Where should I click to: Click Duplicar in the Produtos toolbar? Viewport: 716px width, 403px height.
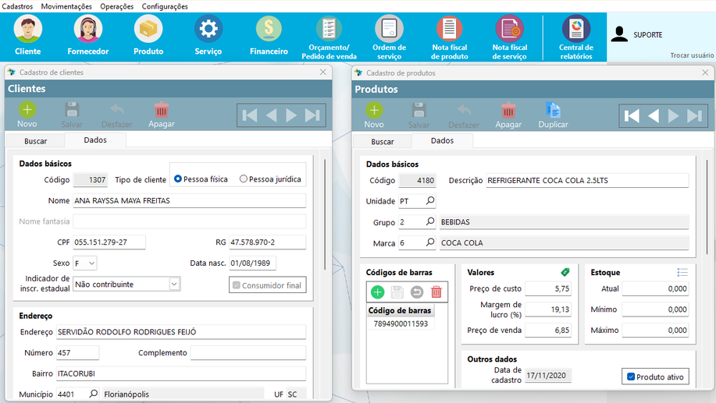coord(553,115)
